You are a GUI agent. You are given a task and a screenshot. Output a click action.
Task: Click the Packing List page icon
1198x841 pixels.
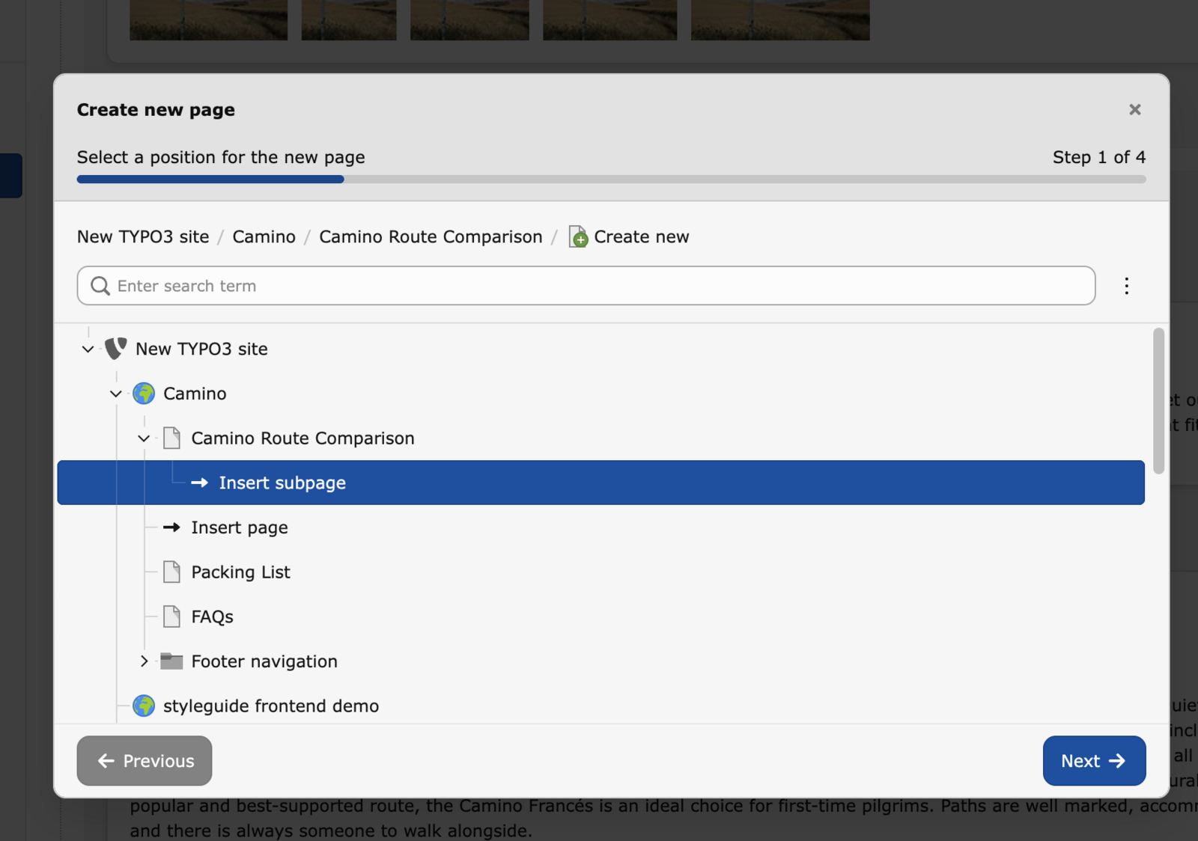171,572
